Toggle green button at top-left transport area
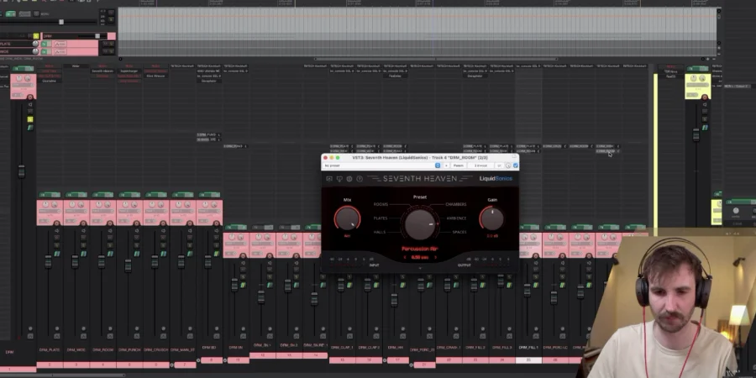This screenshot has height=378, width=756. point(11,14)
